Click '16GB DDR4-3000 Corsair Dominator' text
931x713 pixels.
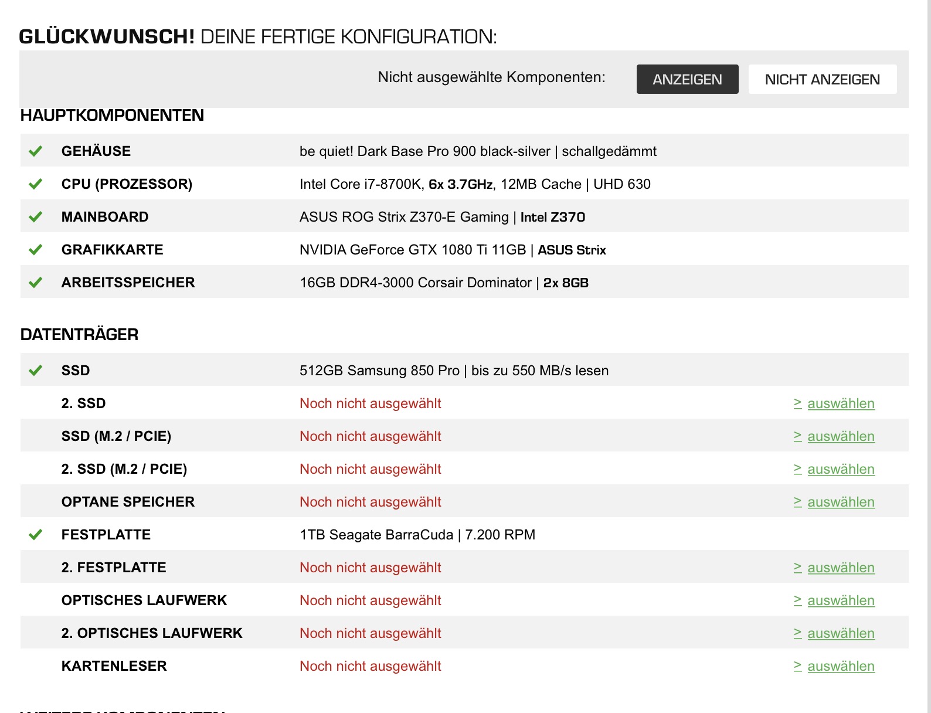point(416,283)
